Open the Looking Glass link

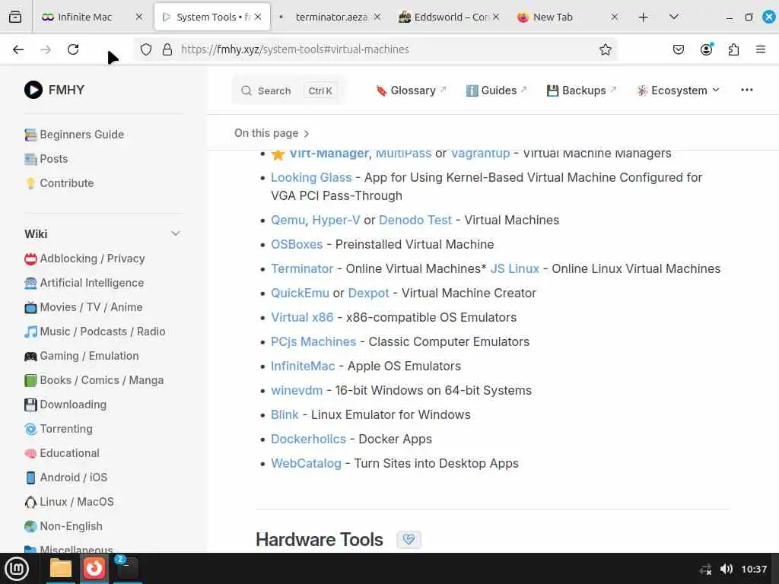tap(311, 177)
